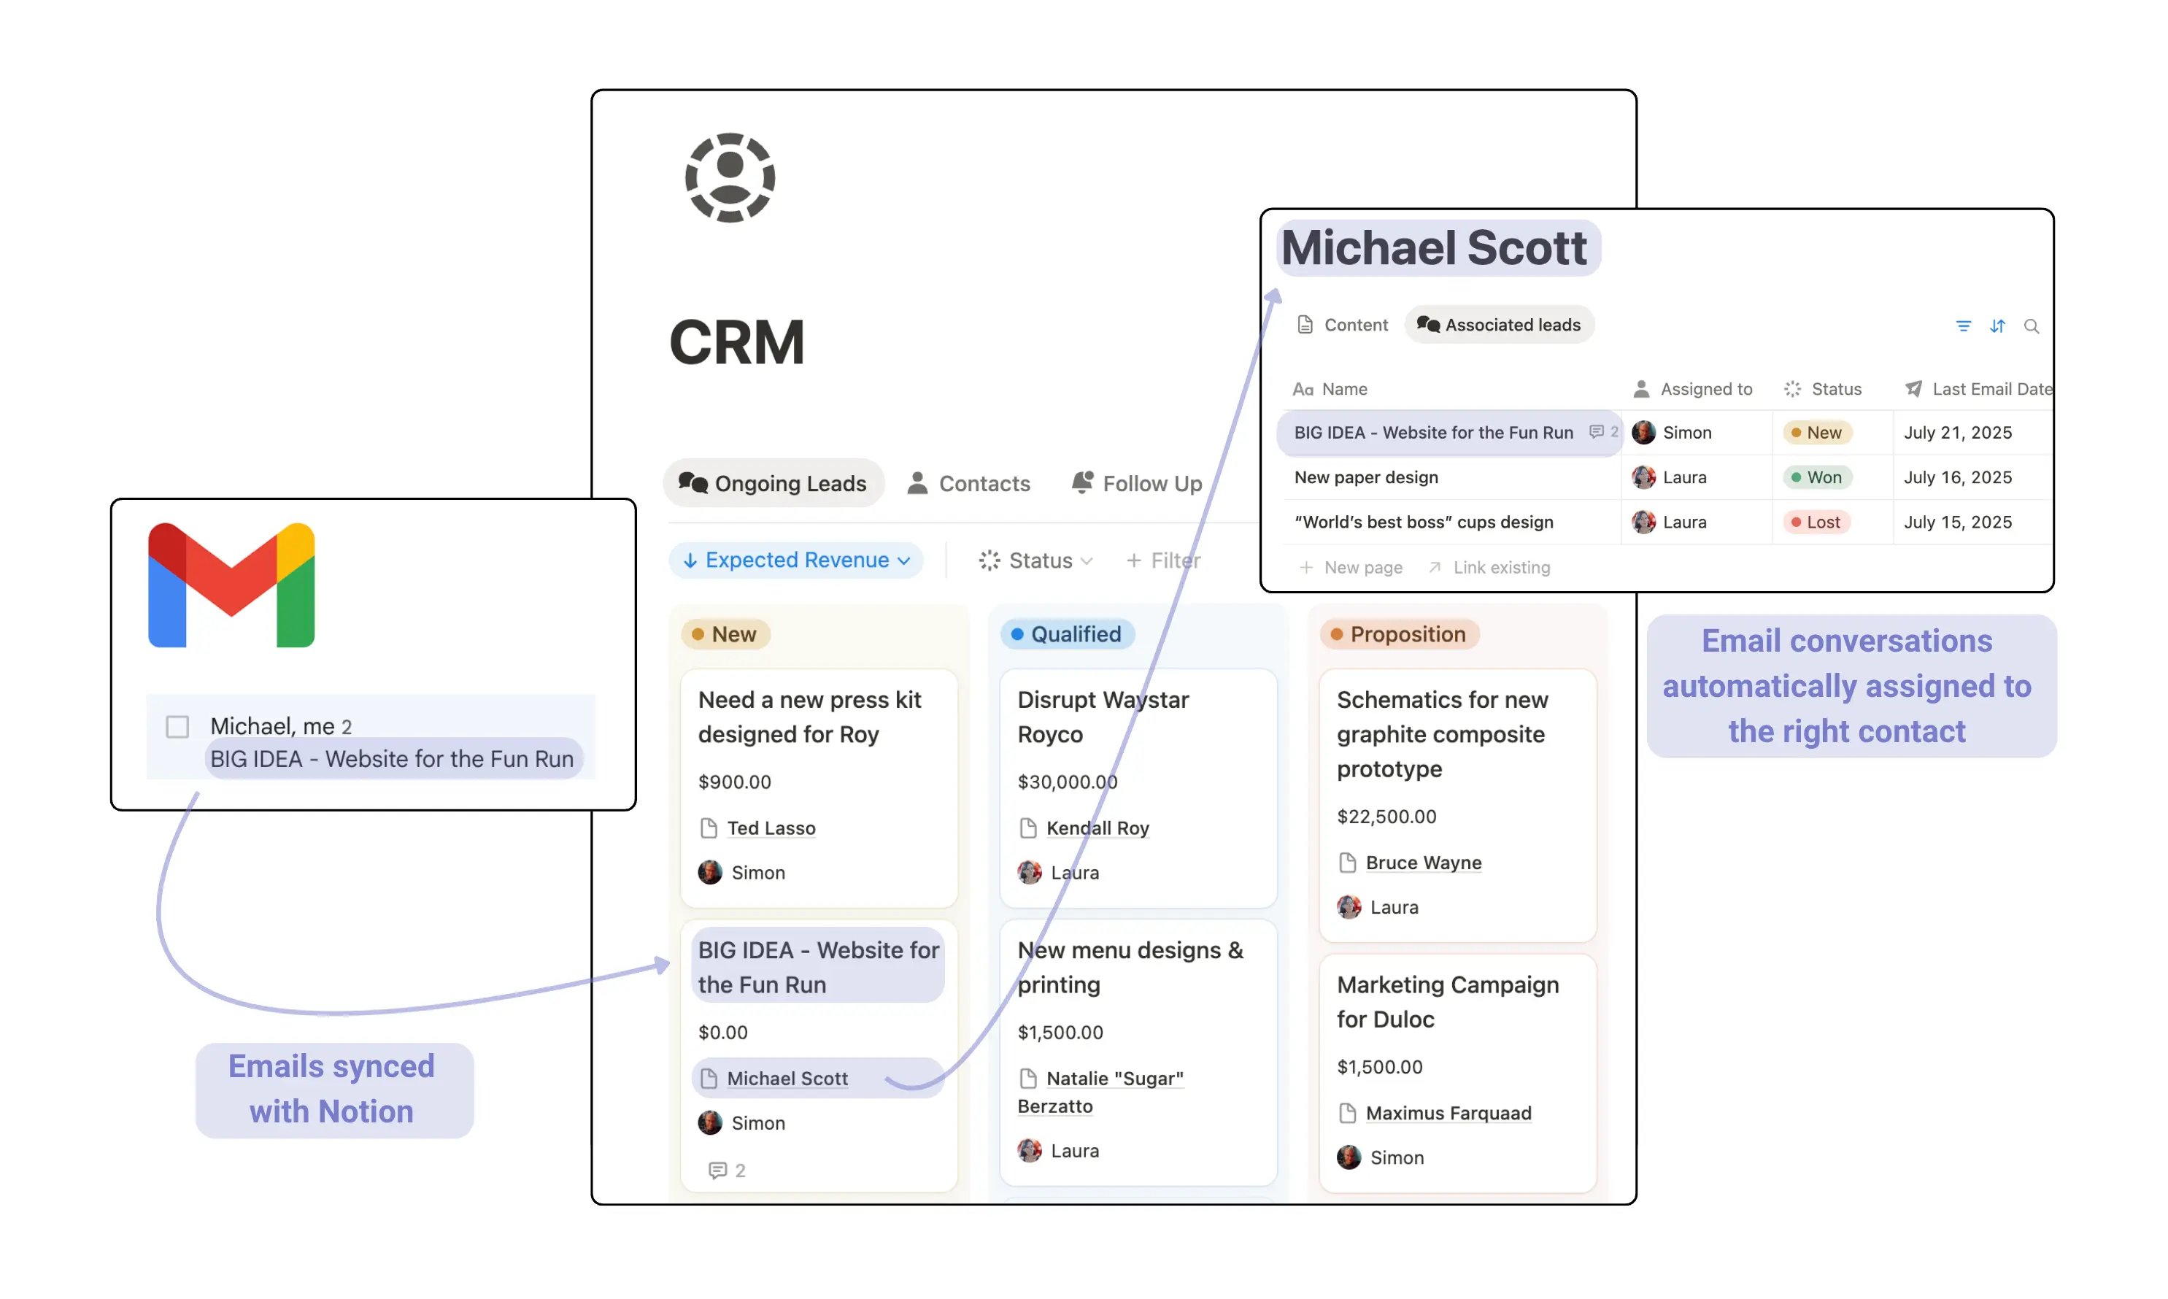Expand the Status filter dropdown

(1035, 560)
